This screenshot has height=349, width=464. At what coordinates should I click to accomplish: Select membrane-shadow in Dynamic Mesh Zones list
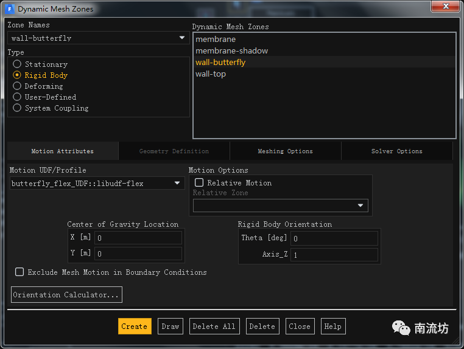point(231,51)
